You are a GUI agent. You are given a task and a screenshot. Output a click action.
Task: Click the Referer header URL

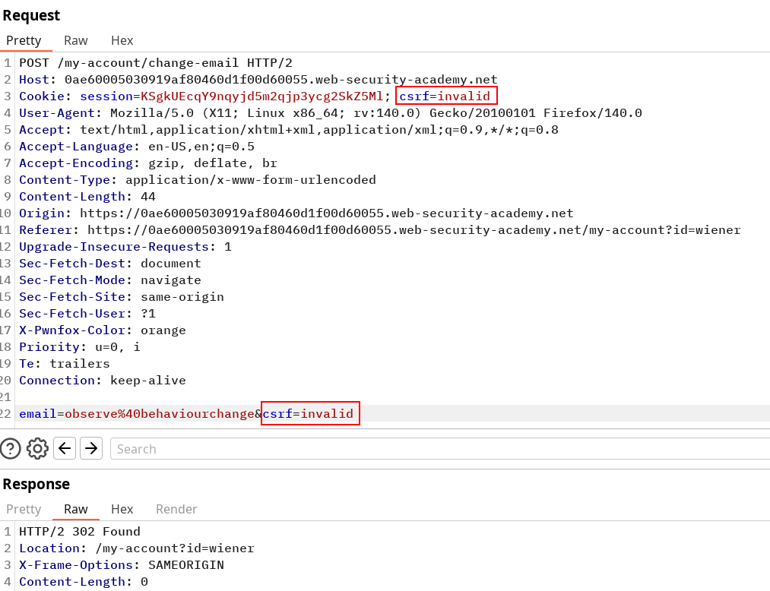(414, 230)
